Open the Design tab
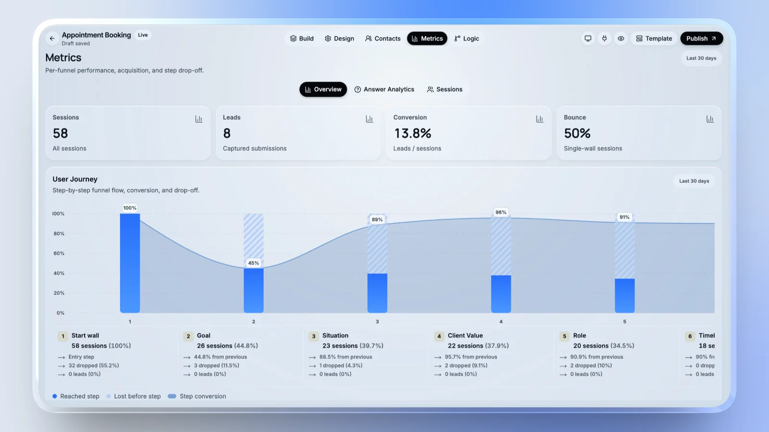769x432 pixels. 339,38
